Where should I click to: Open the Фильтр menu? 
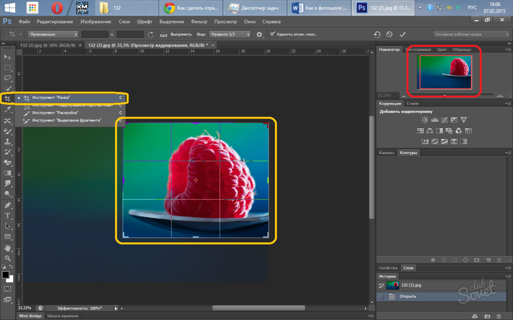tap(199, 21)
